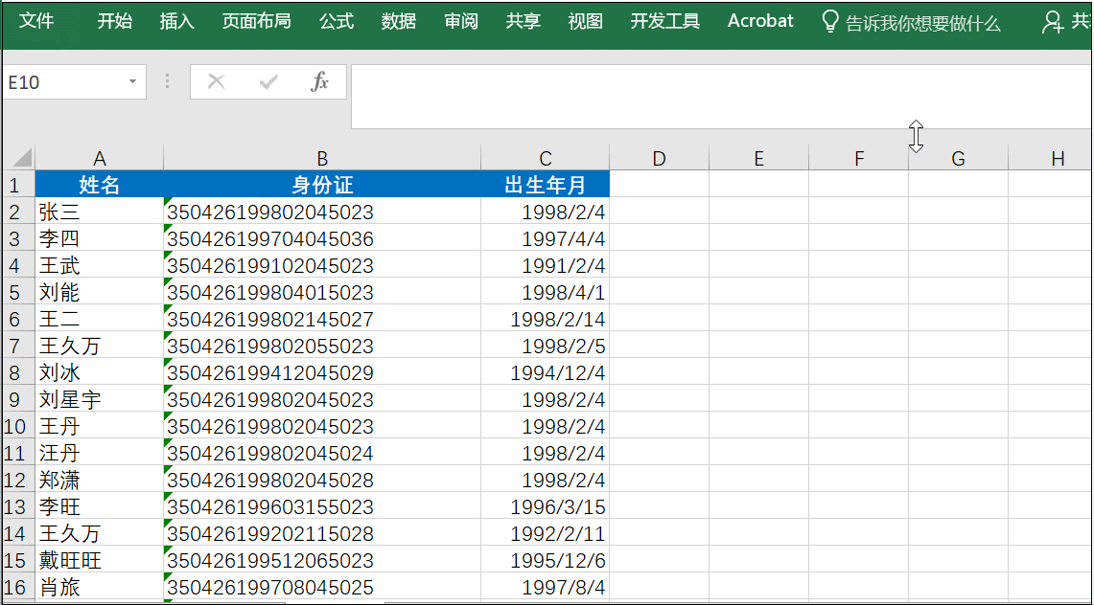Open the Acrobat ribbon tab
The height and width of the screenshot is (605, 1094).
click(760, 21)
